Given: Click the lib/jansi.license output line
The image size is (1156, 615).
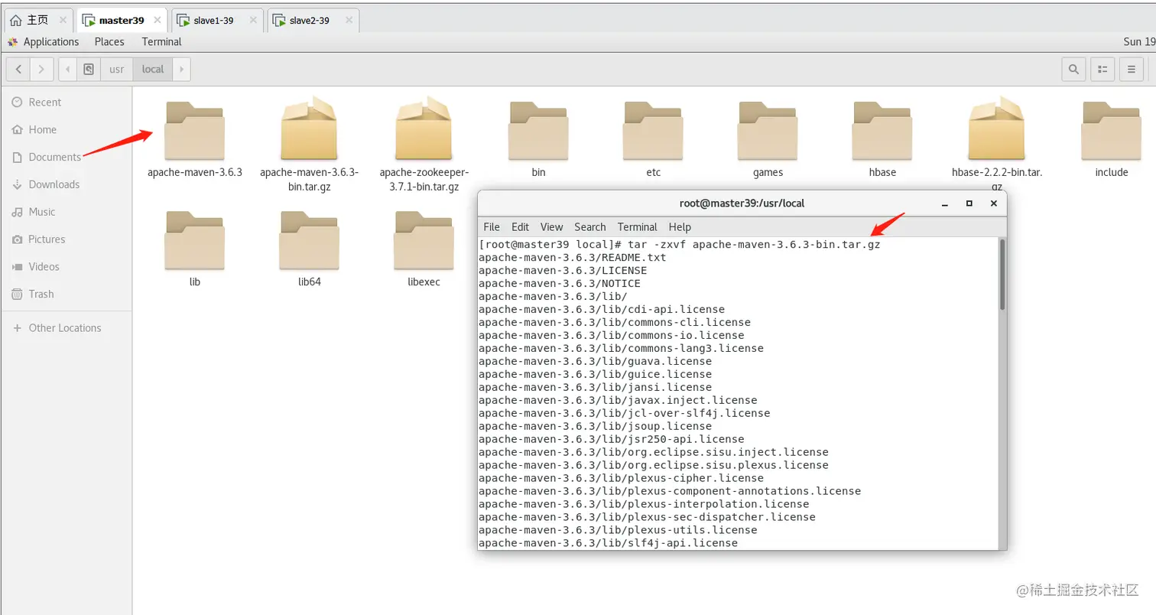Looking at the screenshot, I should pos(596,388).
